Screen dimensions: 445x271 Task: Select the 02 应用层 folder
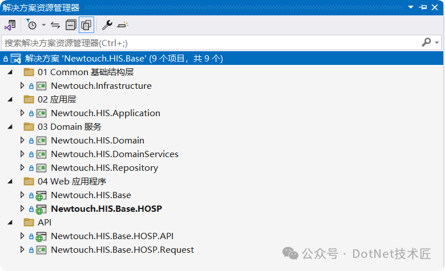click(x=56, y=100)
